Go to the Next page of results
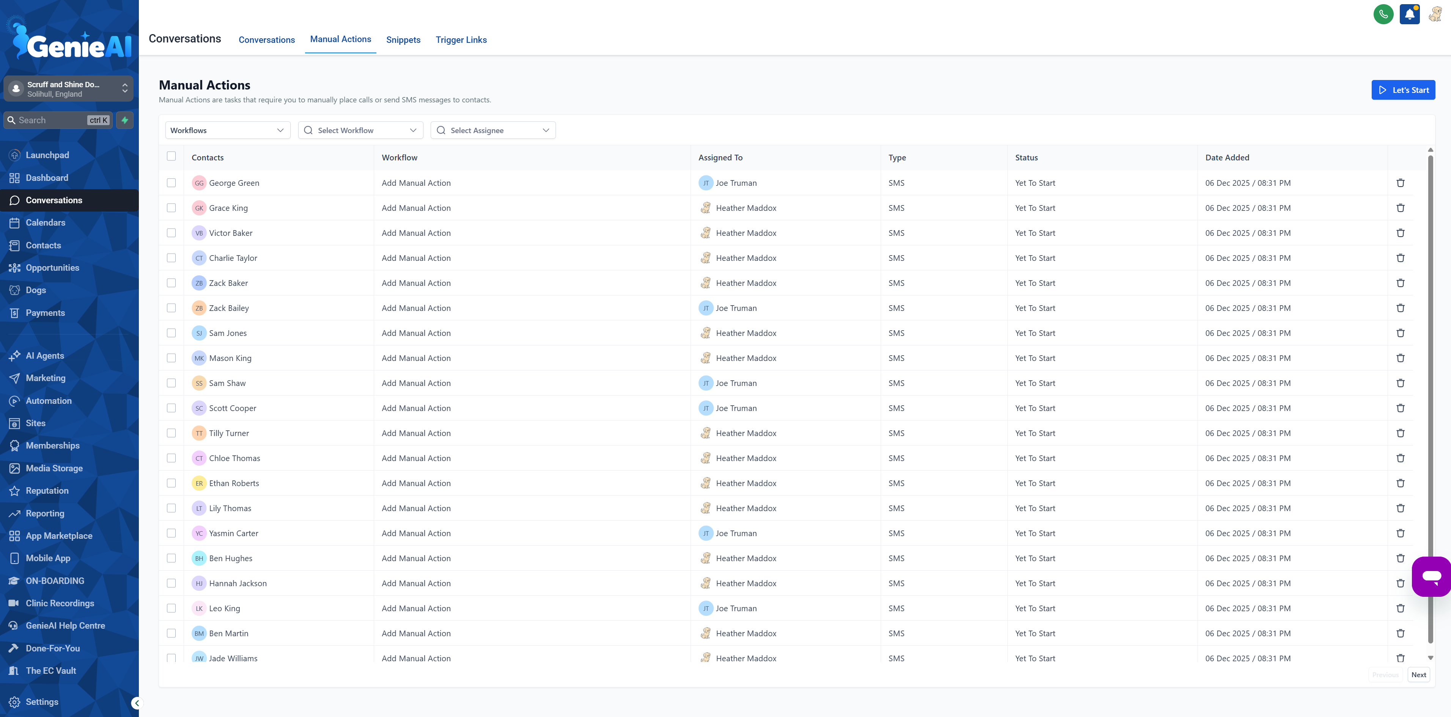The width and height of the screenshot is (1451, 717). click(1419, 674)
